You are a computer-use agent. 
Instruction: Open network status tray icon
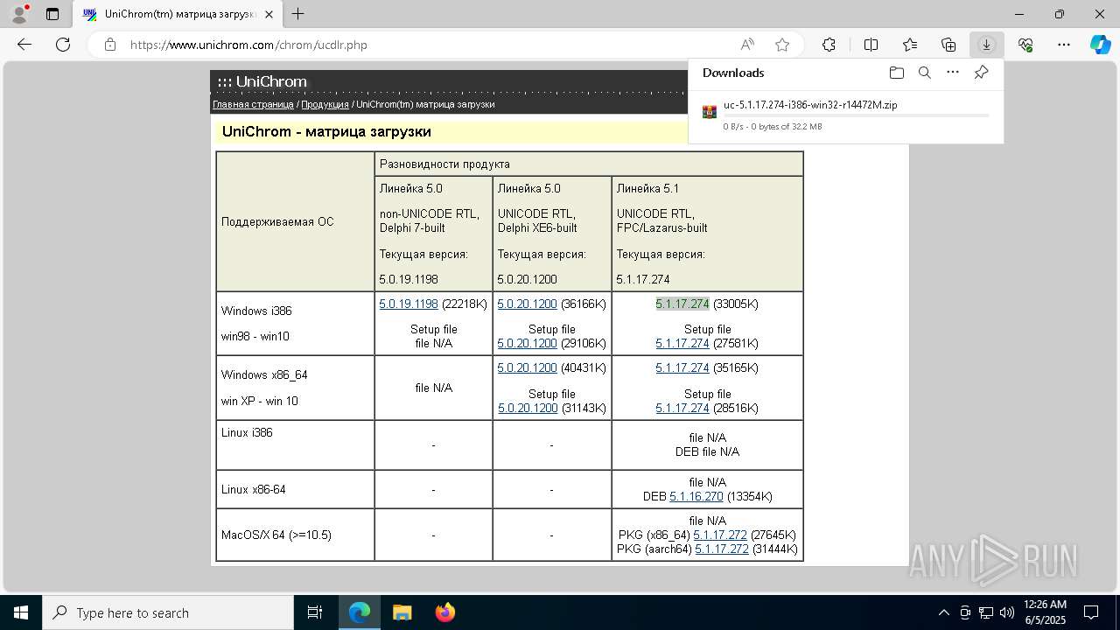[986, 612]
